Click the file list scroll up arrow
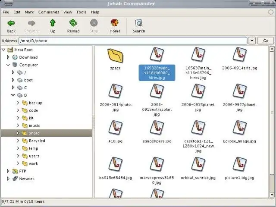Screen dimensions: 276x207 (272, 49)
